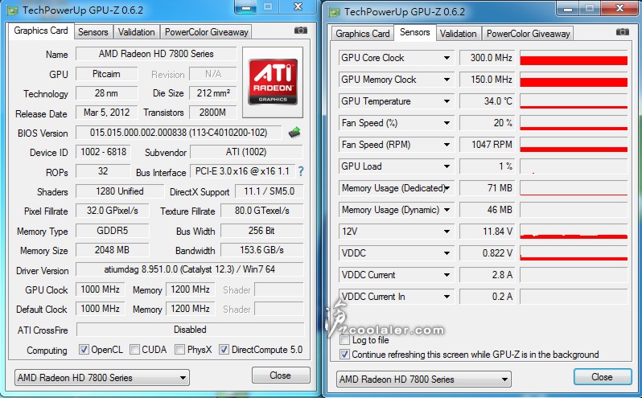
Task: Open PowerColor Giveaway tab in right window
Action: click(529, 34)
